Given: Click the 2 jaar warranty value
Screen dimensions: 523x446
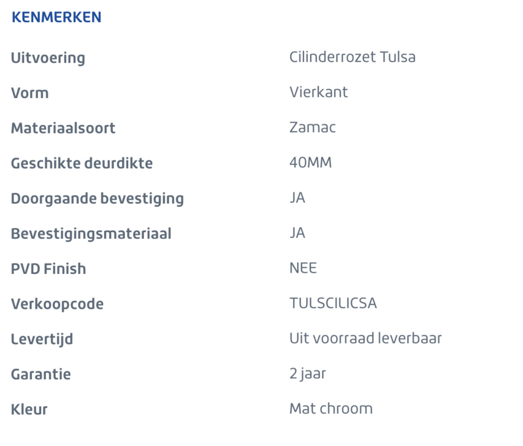Looking at the screenshot, I should [x=307, y=374].
